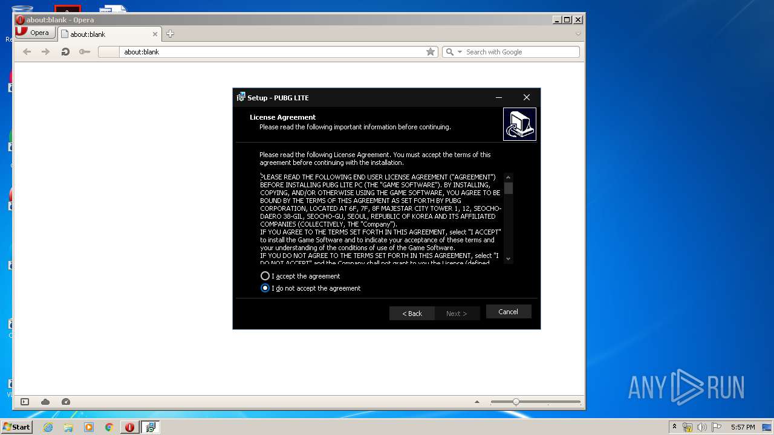774x435 pixels.
Task: Click the Cancel button in setup
Action: 509,312
